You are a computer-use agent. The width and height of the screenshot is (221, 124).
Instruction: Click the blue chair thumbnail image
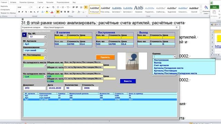pyautogui.click(x=132, y=61)
